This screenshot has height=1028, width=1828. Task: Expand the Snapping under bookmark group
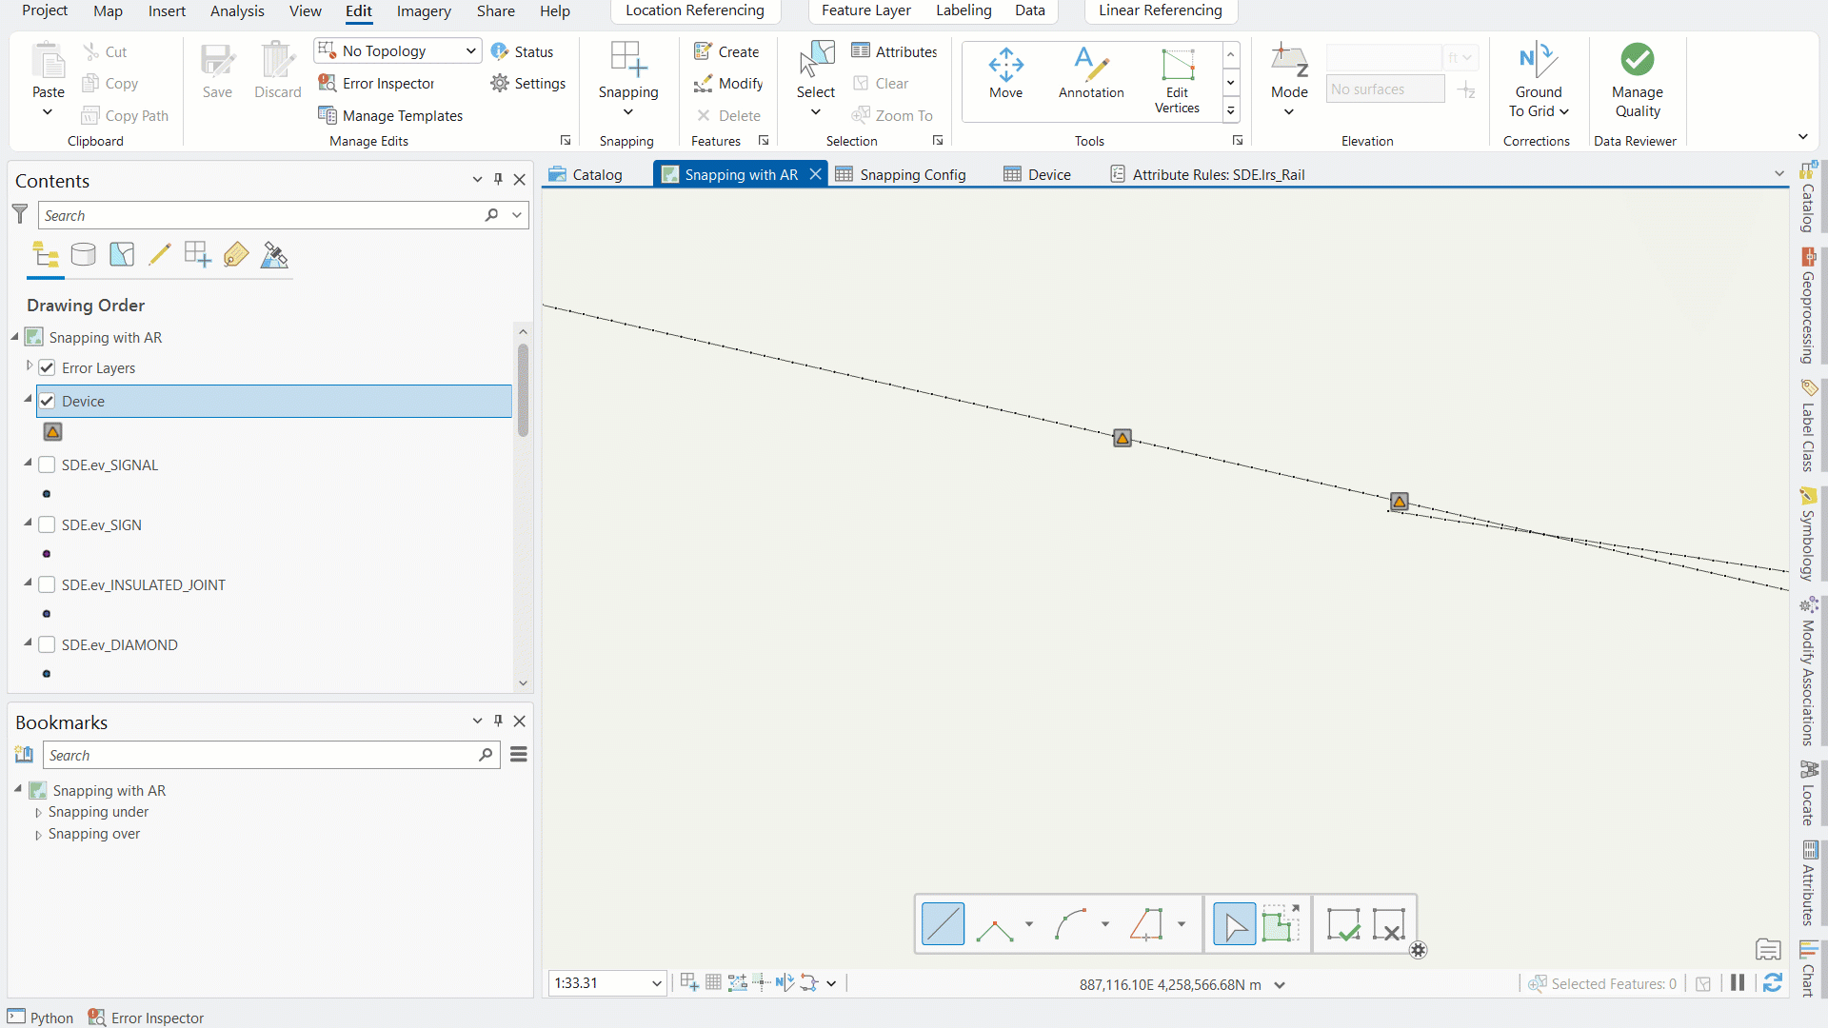39,812
